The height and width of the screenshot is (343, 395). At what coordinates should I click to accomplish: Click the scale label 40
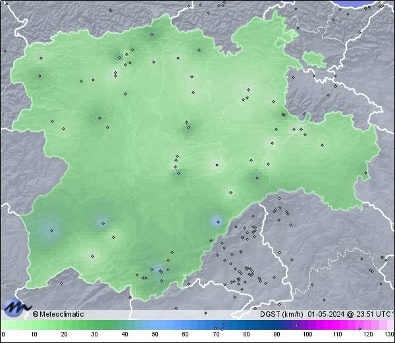pos(124,334)
